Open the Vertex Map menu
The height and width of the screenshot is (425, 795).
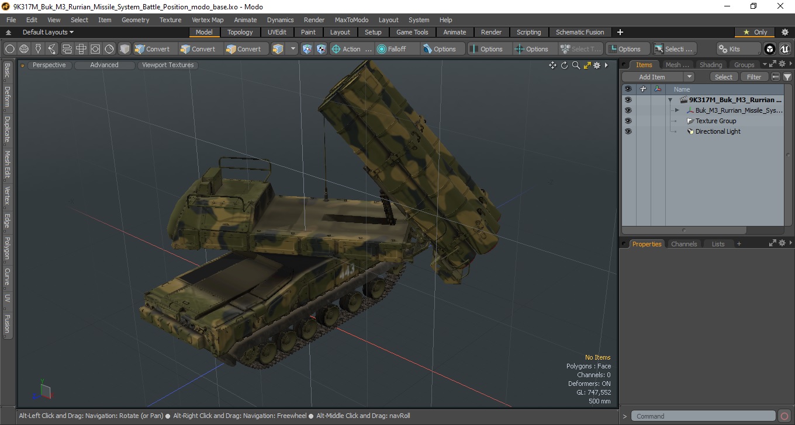point(208,20)
